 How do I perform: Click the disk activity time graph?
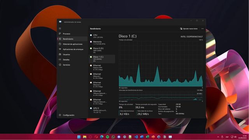[x=161, y=64]
